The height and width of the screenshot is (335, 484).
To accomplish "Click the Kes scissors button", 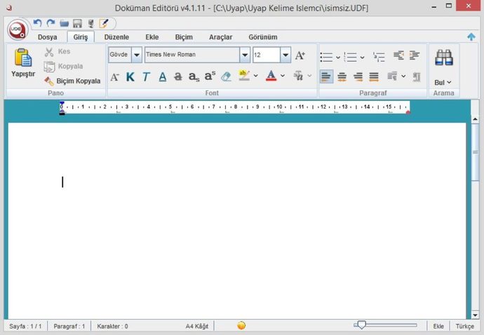I will point(58,52).
